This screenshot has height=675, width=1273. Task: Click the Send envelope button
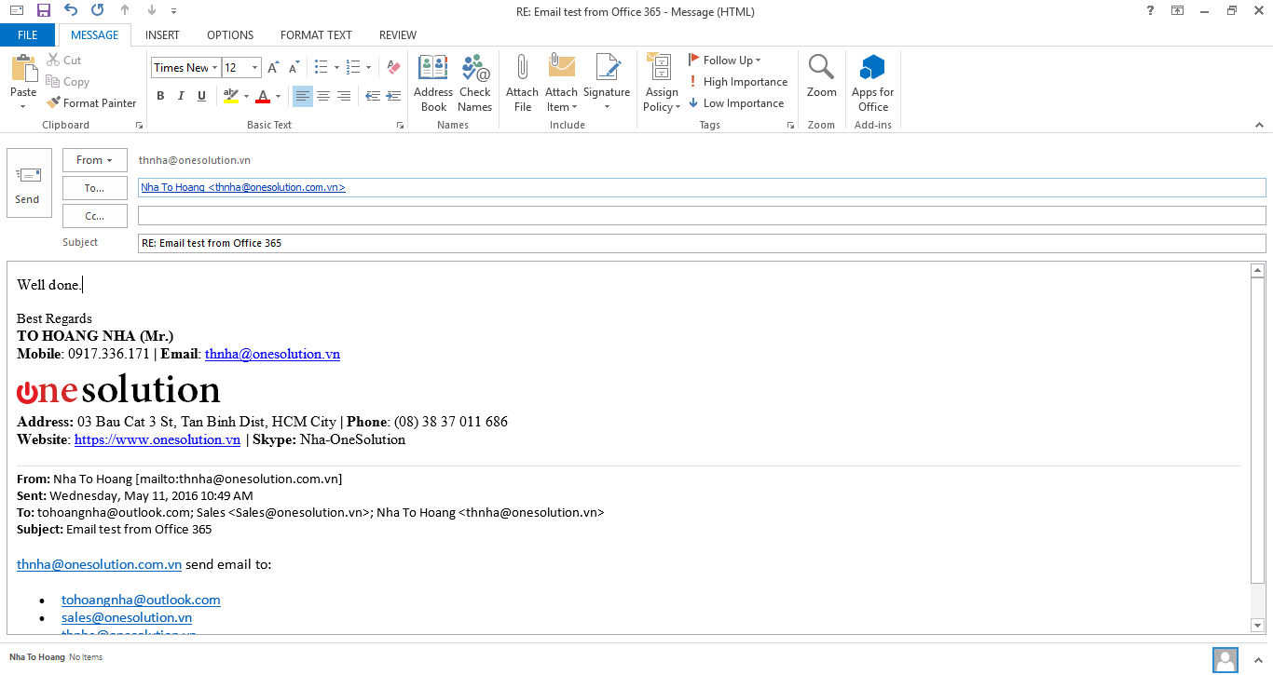point(29,183)
